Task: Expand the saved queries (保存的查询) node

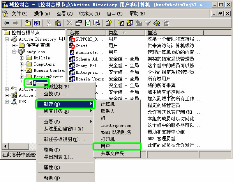Action: click(14, 45)
